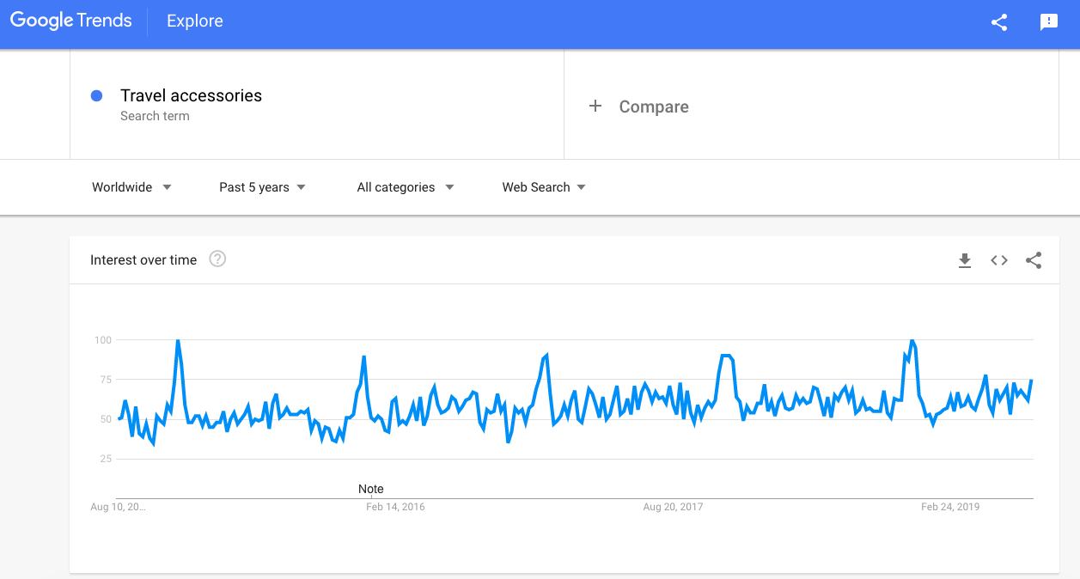1080x579 pixels.
Task: Open the Note marker on the chart timeline
Action: coord(371,489)
